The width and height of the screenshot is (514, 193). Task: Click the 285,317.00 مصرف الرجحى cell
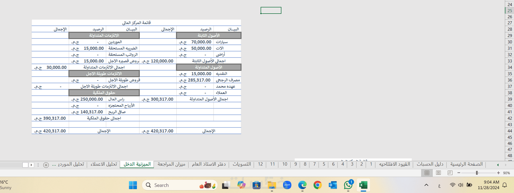click(195, 80)
